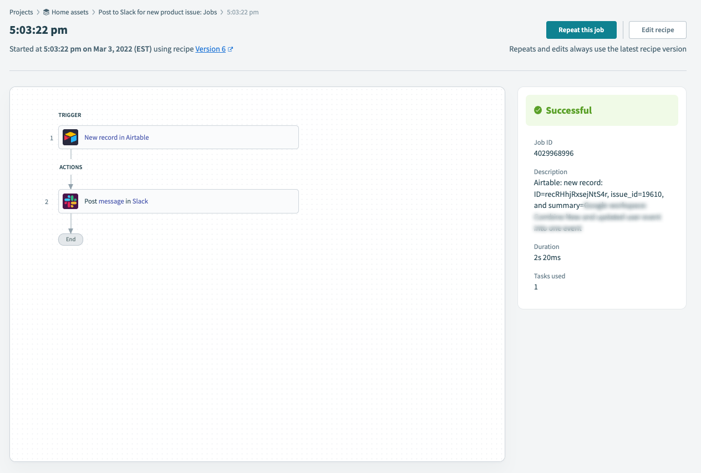Screen dimensions: 701x473
Task: Click the Slack link in step 2
Action: pos(140,201)
